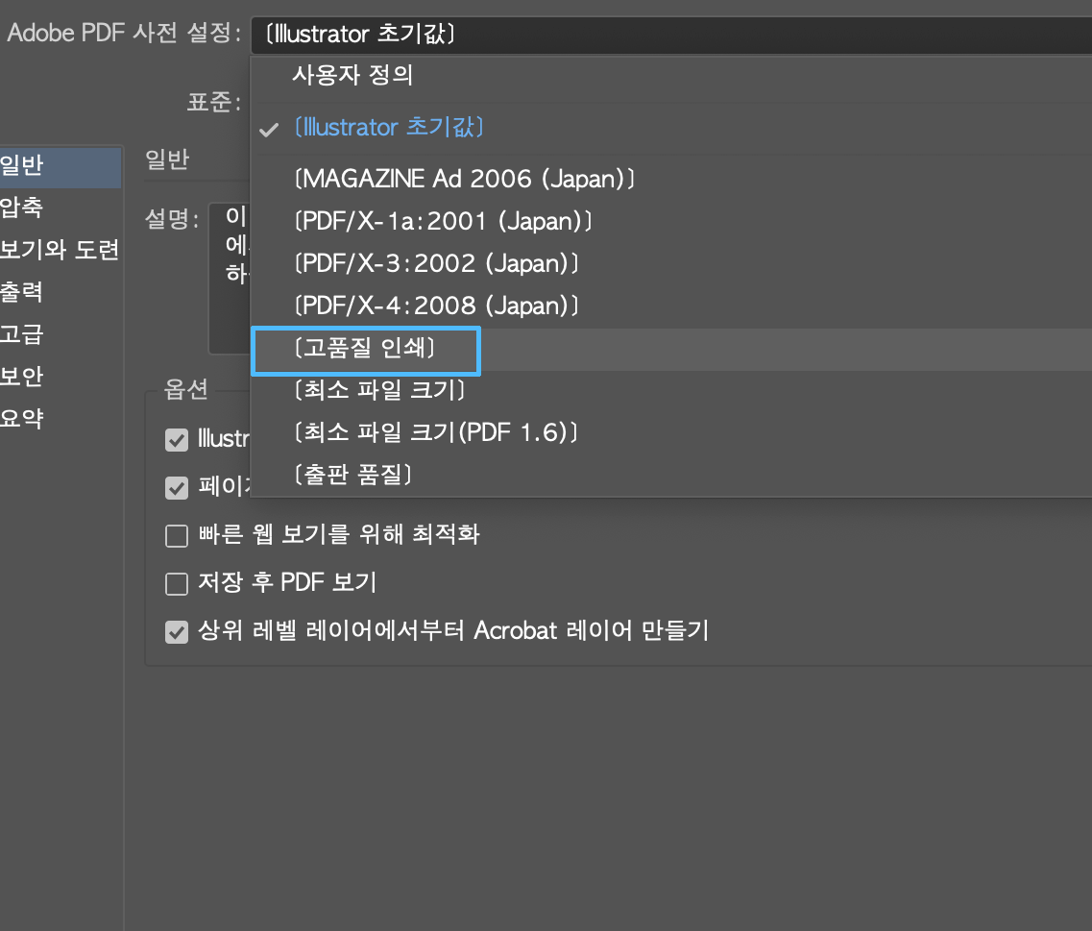Screen dimensions: 1092x931
Task: Click the 설명 description text box
Action: click(x=230, y=279)
